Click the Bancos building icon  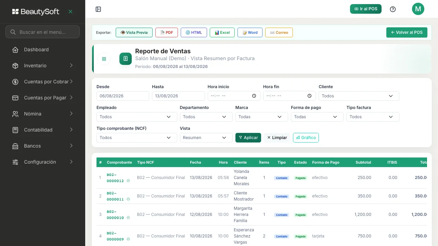click(x=15, y=146)
